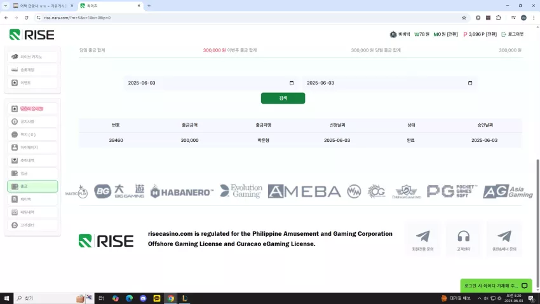Click the AMEBA provider logo
The height and width of the screenshot is (304, 540).
pos(304,191)
